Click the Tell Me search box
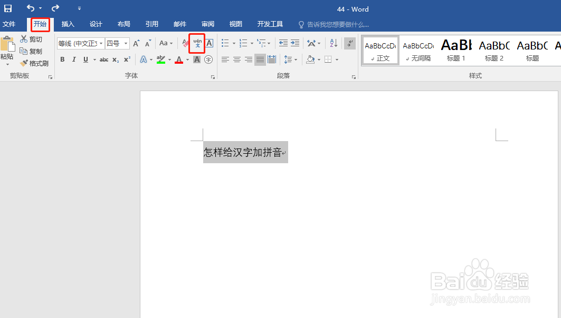 click(335, 24)
